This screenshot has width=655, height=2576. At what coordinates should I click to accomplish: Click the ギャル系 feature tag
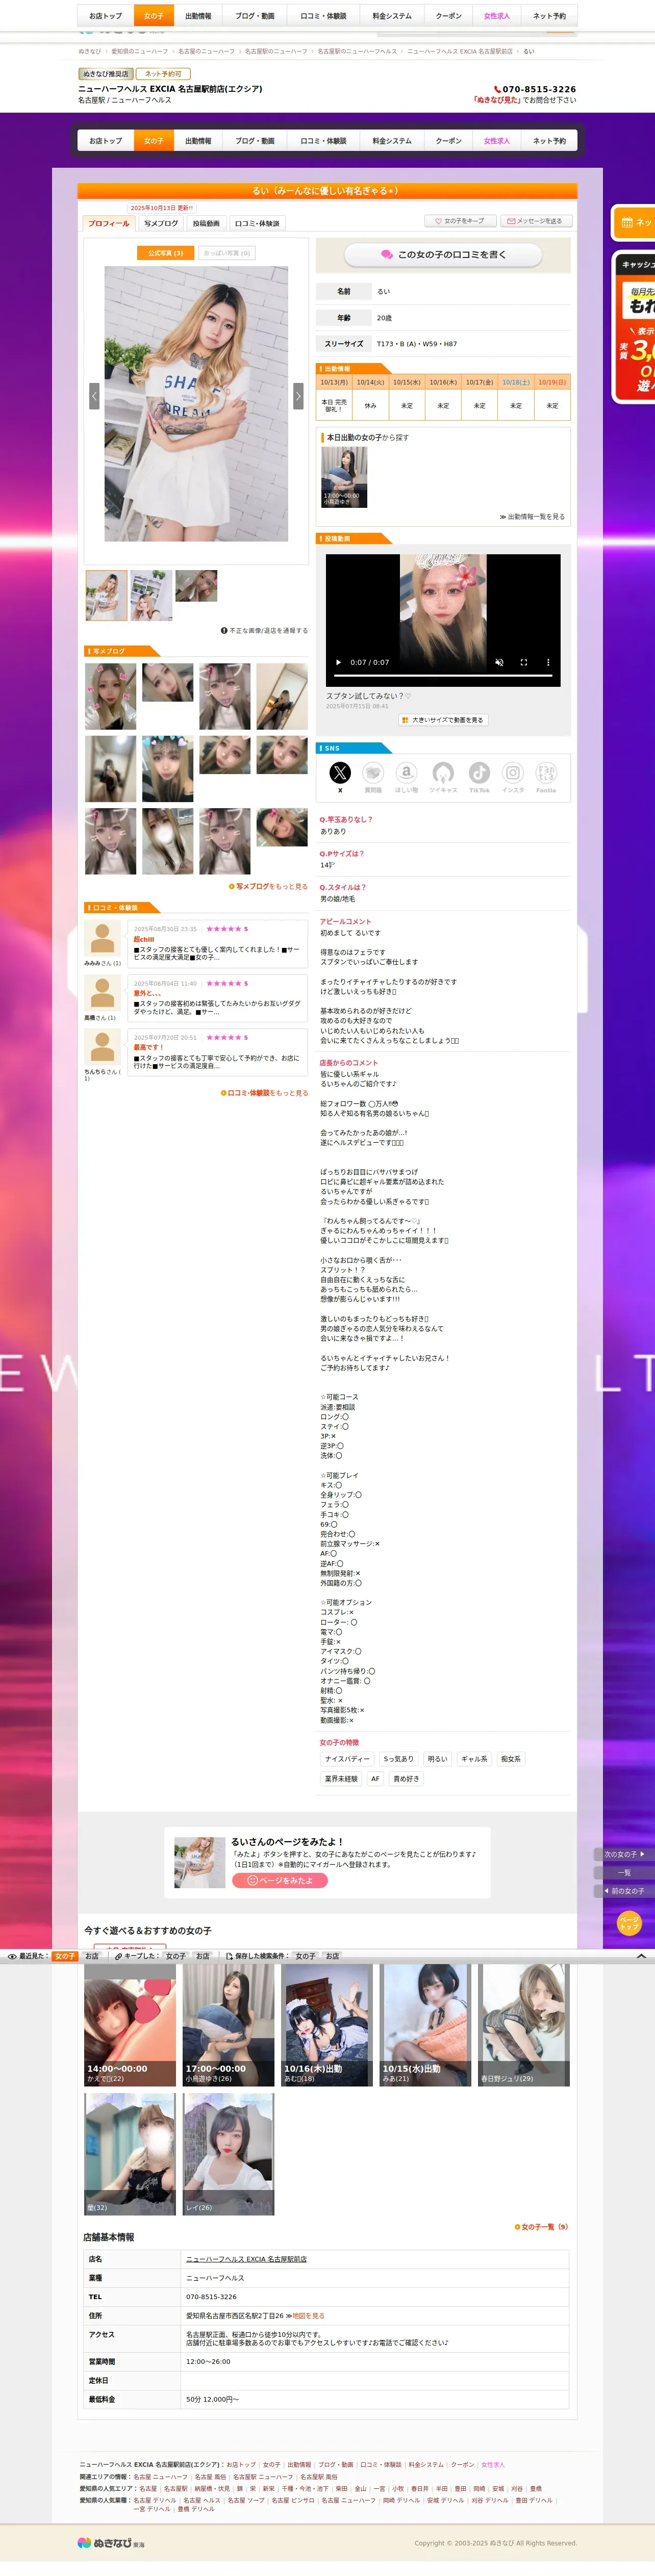(474, 1759)
